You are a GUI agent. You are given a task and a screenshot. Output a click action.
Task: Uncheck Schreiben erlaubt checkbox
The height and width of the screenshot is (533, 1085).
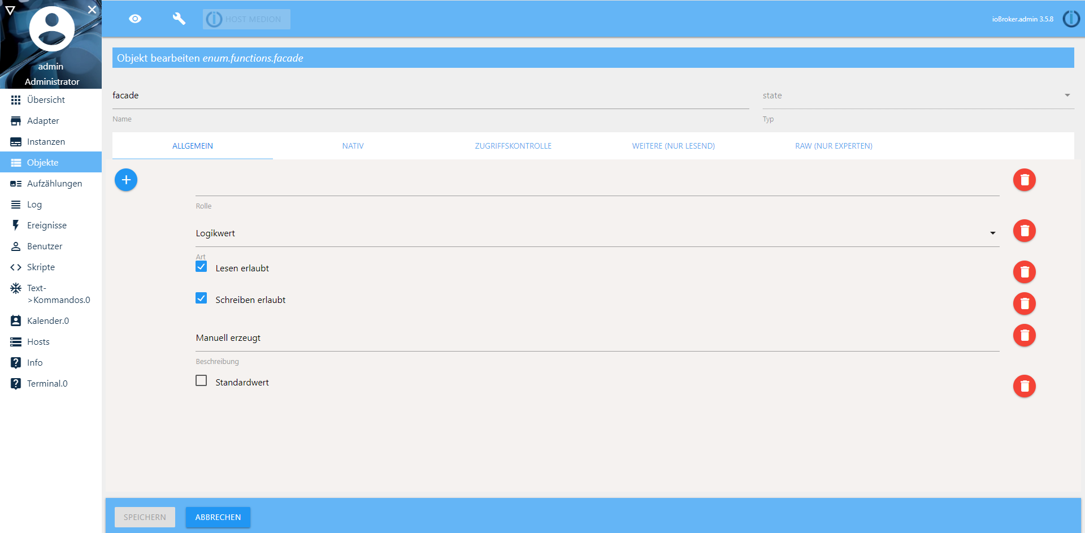[201, 298]
